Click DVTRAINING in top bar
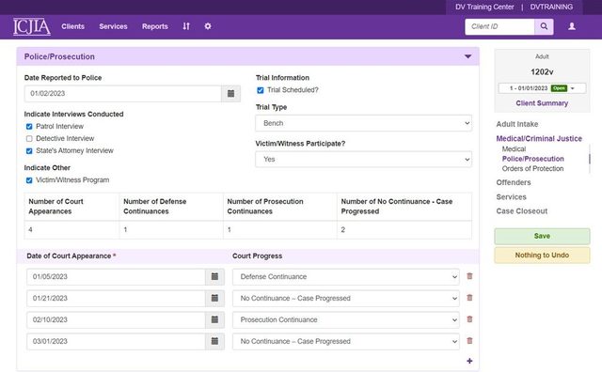Screen dimensions: 602x372 pos(551,7)
